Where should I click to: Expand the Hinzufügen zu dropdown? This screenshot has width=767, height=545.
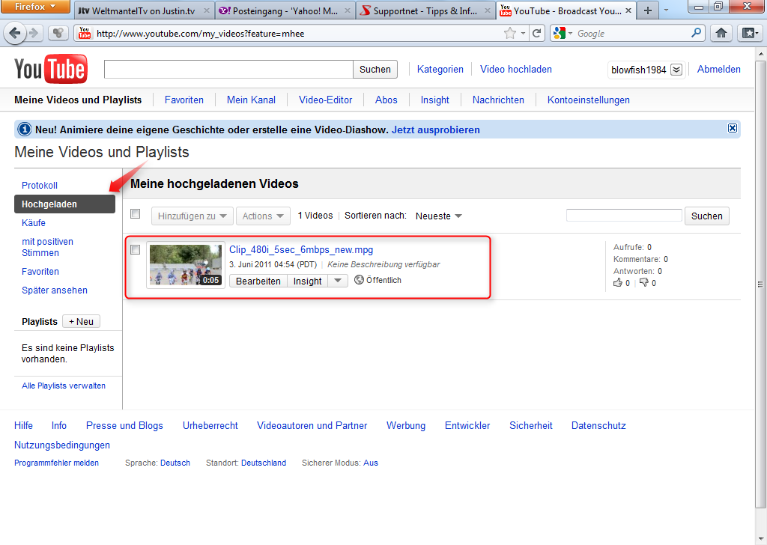tap(192, 216)
